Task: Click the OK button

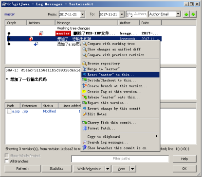Action: click(x=184, y=169)
